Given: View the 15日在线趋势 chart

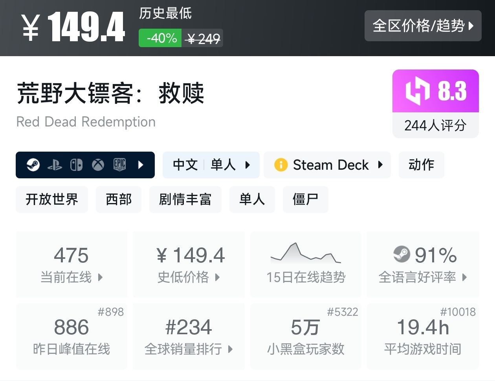Looking at the screenshot, I should (306, 264).
